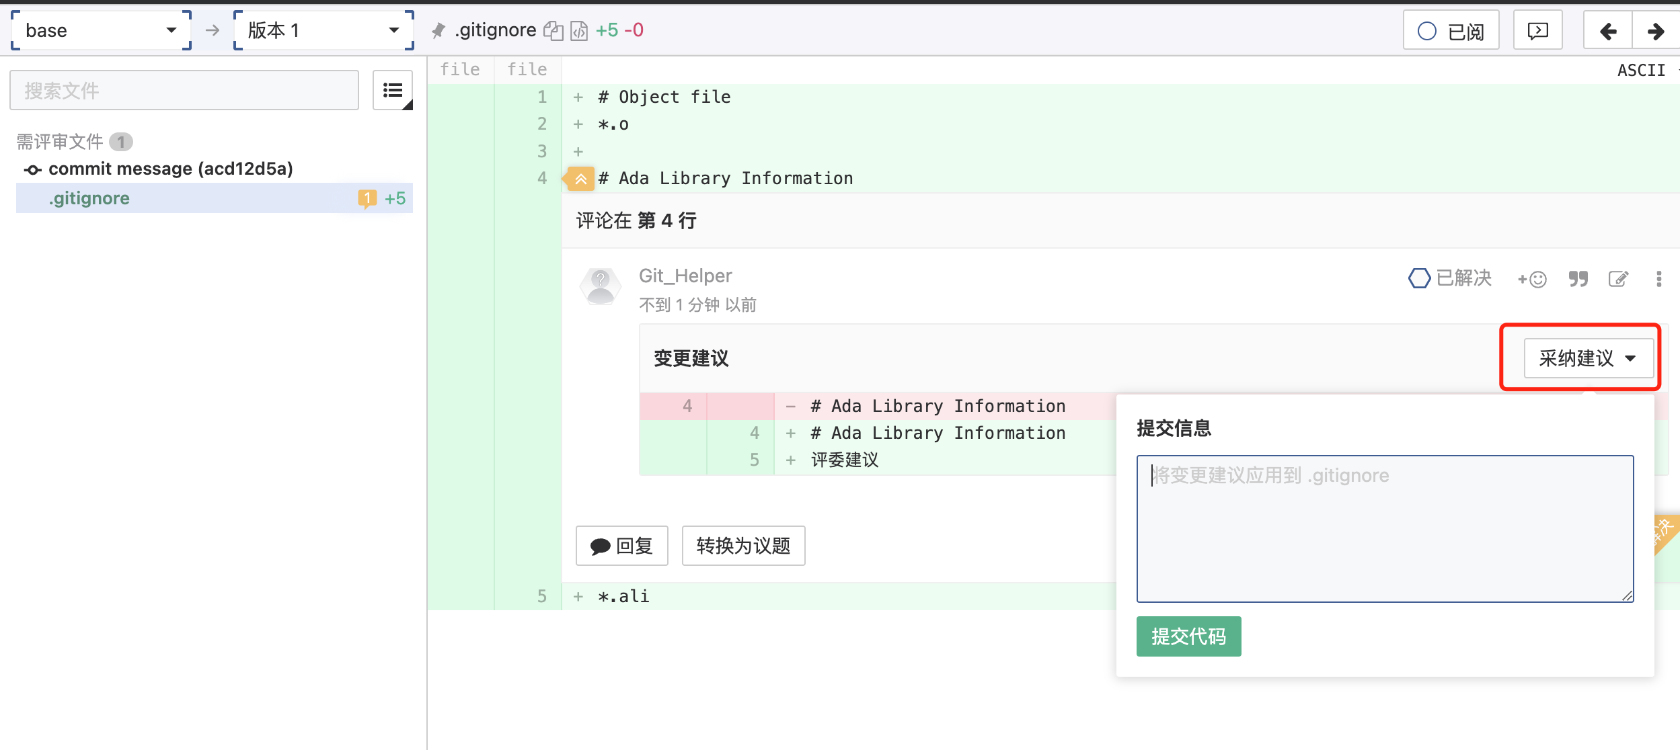Mark the file as 已阅 (viewed)
The height and width of the screenshot is (750, 1680).
click(x=1451, y=31)
